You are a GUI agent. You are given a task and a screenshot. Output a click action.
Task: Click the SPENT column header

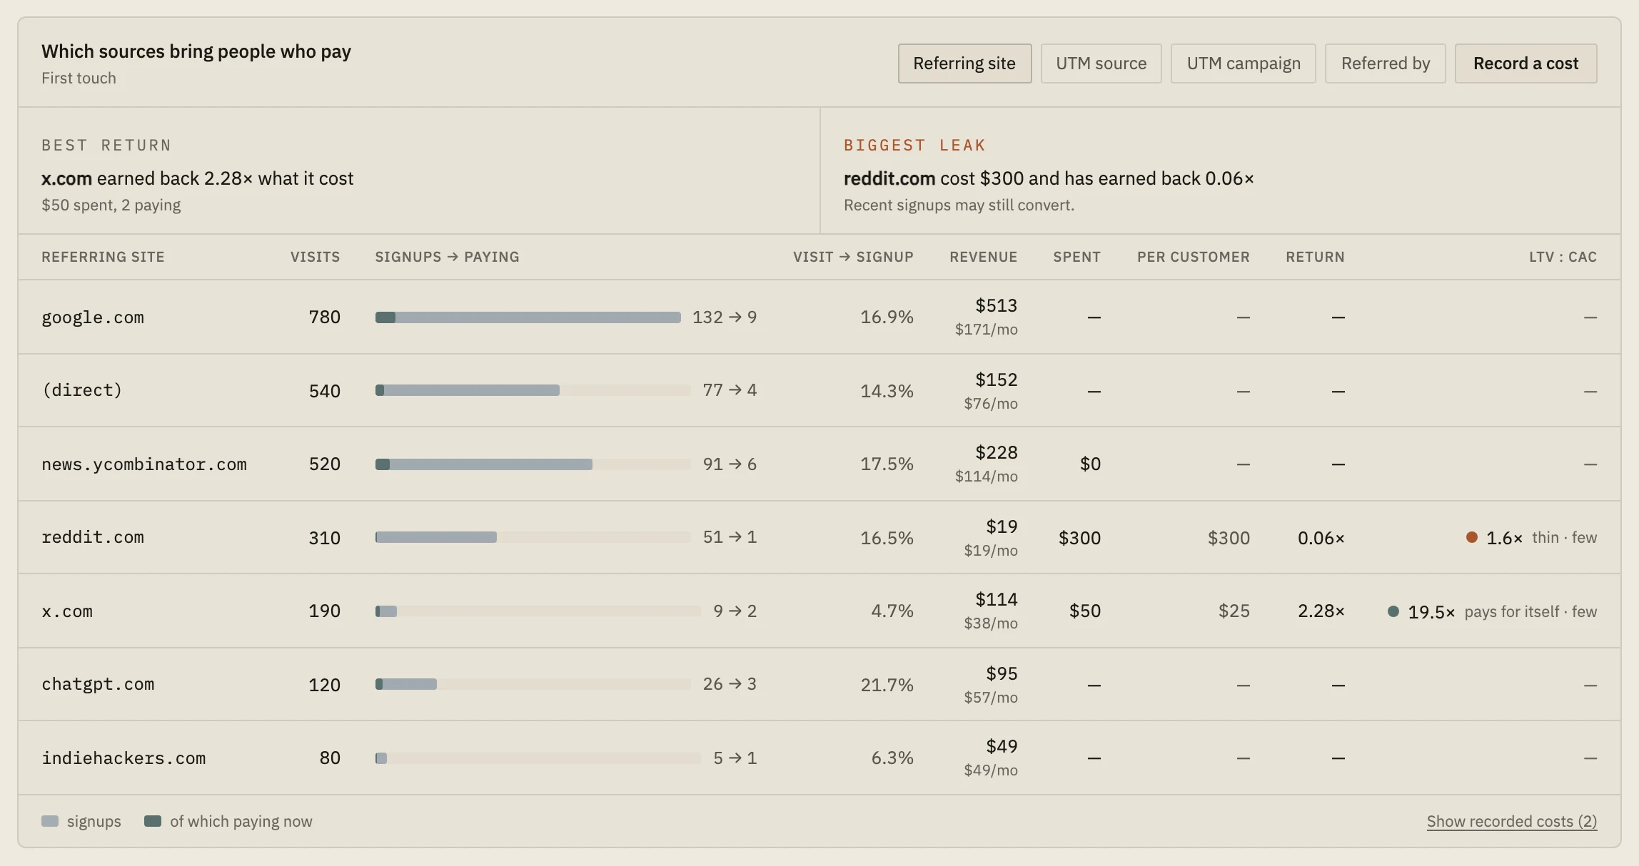tap(1076, 257)
